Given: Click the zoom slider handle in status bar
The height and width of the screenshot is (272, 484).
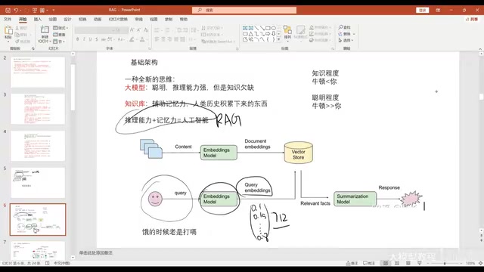Looking at the screenshot, I should [x=445, y=264].
